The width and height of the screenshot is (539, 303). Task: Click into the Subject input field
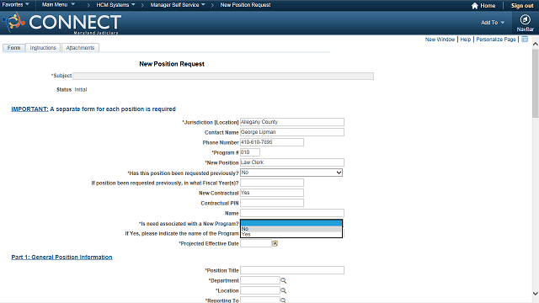click(223, 76)
